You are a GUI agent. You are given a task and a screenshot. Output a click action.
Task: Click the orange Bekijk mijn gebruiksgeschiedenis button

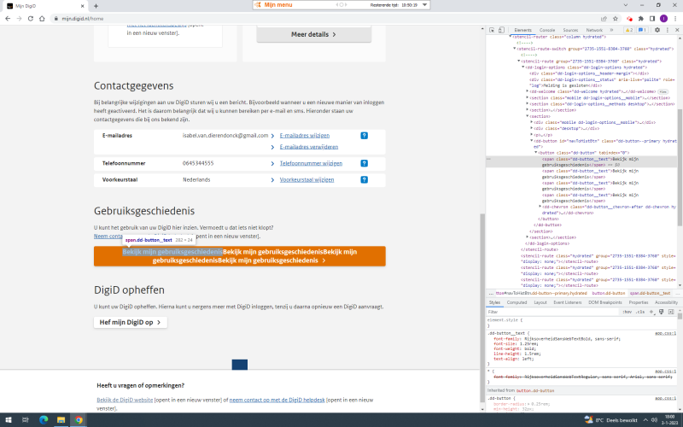click(x=239, y=255)
